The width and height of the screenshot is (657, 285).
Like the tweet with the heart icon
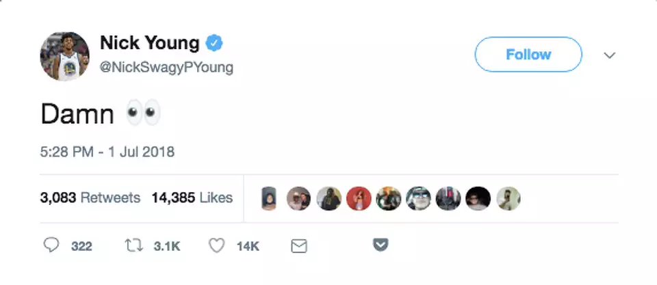click(x=216, y=245)
